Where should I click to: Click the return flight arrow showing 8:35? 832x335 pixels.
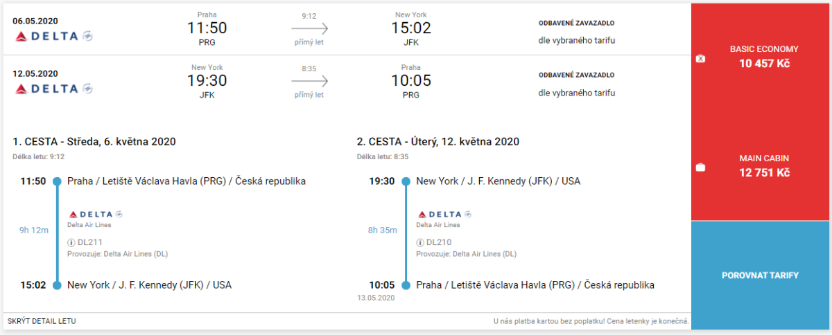click(309, 81)
